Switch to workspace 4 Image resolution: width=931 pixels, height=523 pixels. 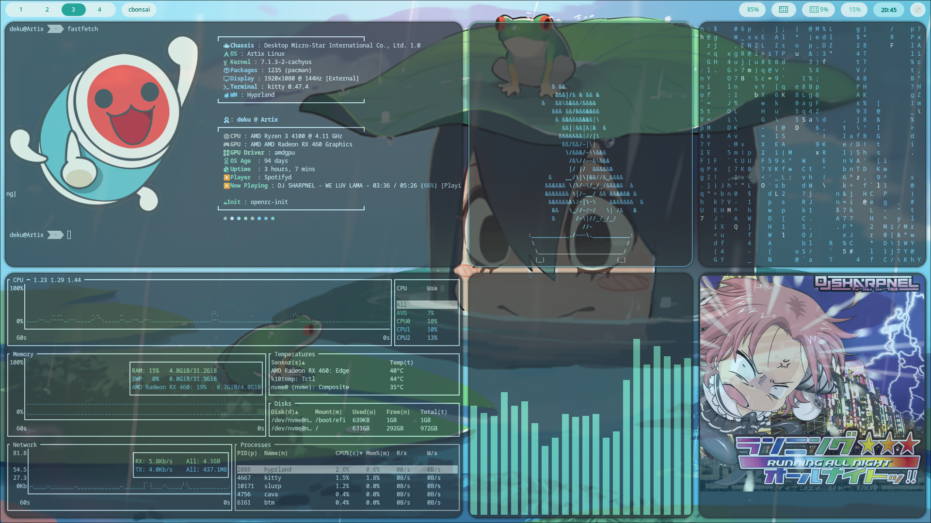99,9
